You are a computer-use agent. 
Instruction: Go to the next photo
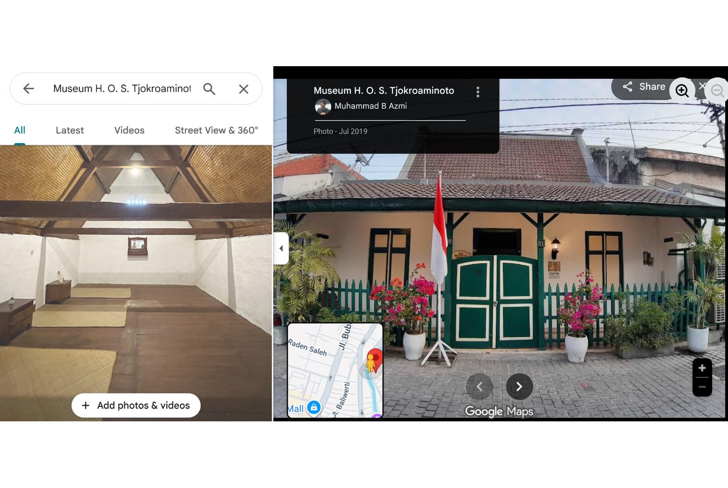519,386
